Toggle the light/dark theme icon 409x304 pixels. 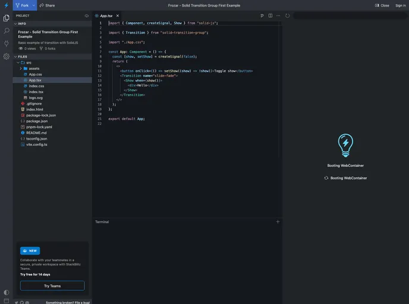coord(7,292)
